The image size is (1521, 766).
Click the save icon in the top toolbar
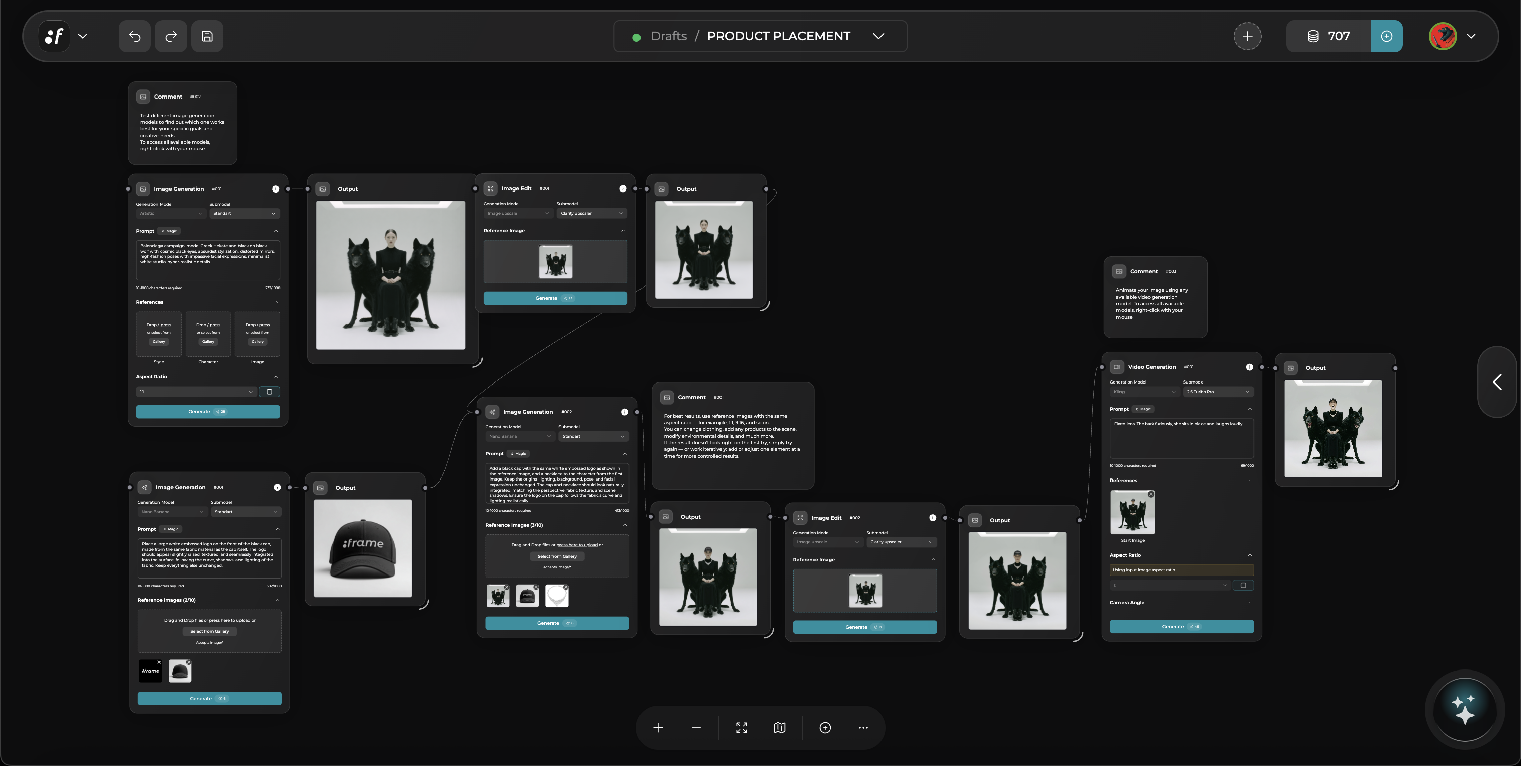pos(207,36)
